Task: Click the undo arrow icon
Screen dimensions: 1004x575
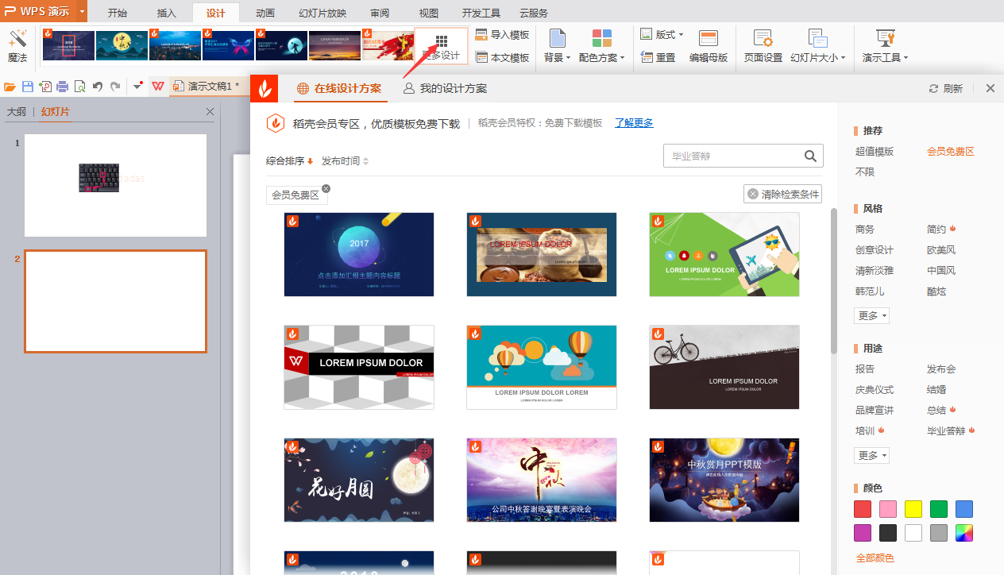Action: (98, 86)
